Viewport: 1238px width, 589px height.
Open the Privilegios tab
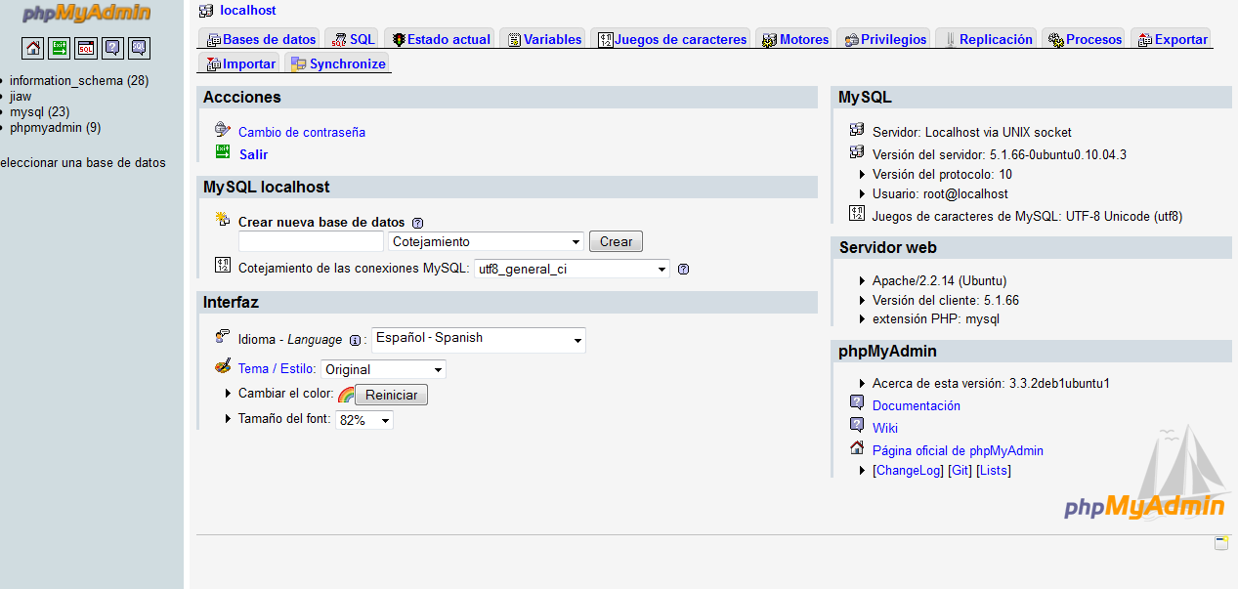(885, 39)
